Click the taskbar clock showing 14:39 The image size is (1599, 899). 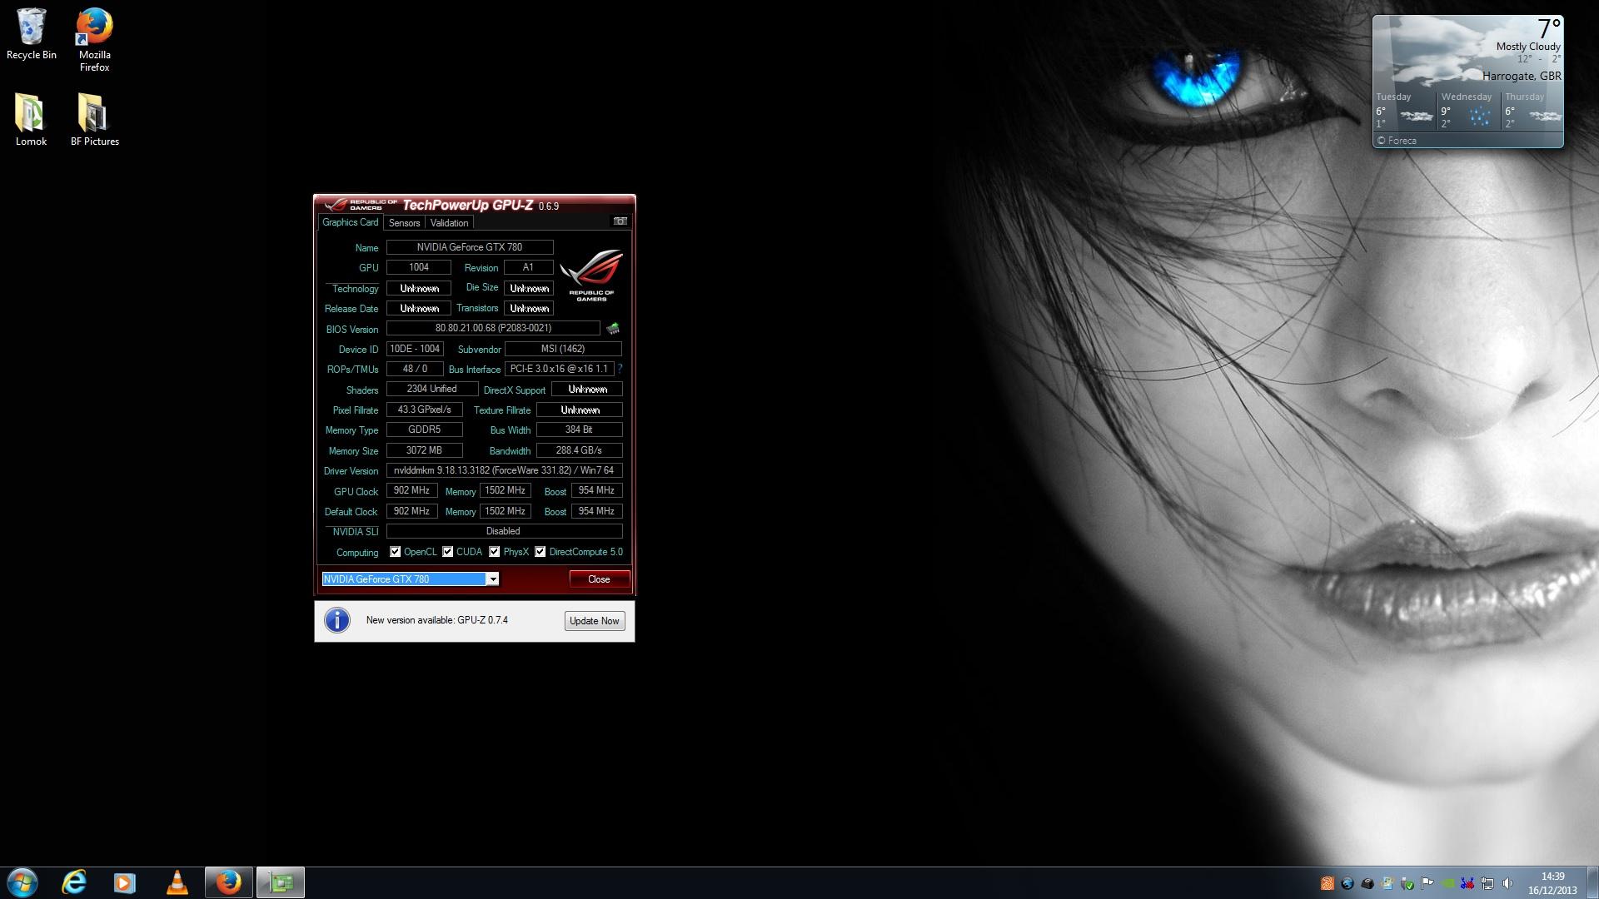(1552, 883)
